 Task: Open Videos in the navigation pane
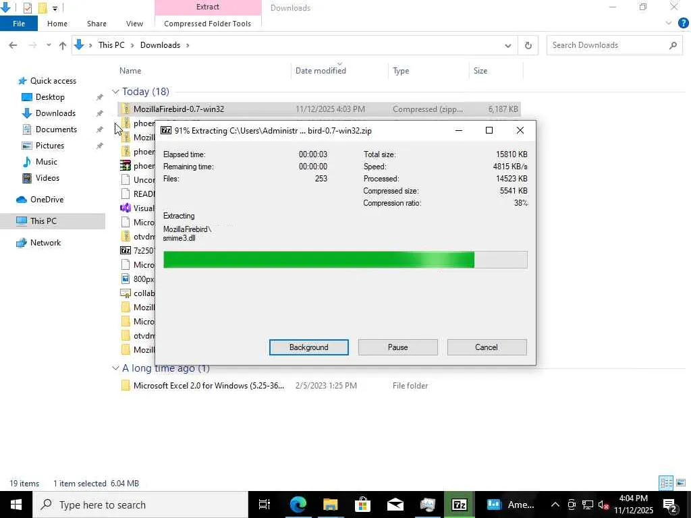47,178
